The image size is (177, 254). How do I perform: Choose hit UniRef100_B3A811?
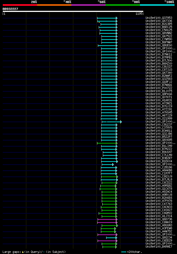point(159,131)
